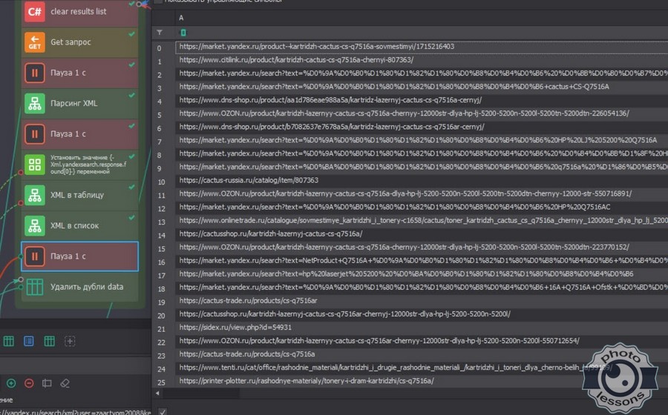Select the Удалить дубли data table icon
Screen dimensions: 668x415
pos(34,287)
